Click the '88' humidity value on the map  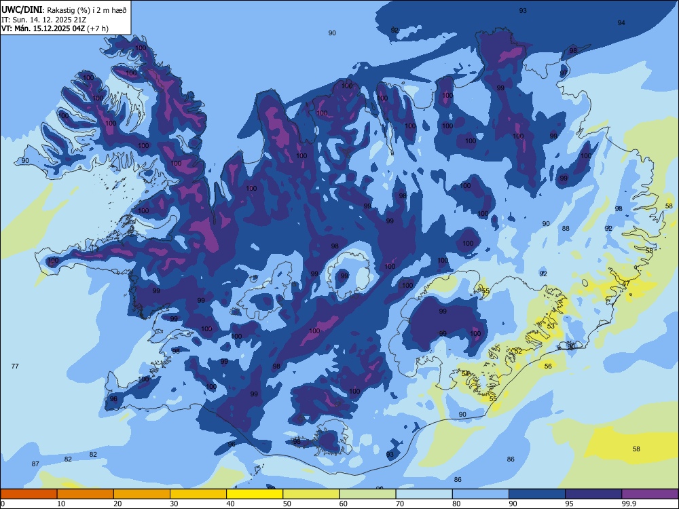point(566,229)
